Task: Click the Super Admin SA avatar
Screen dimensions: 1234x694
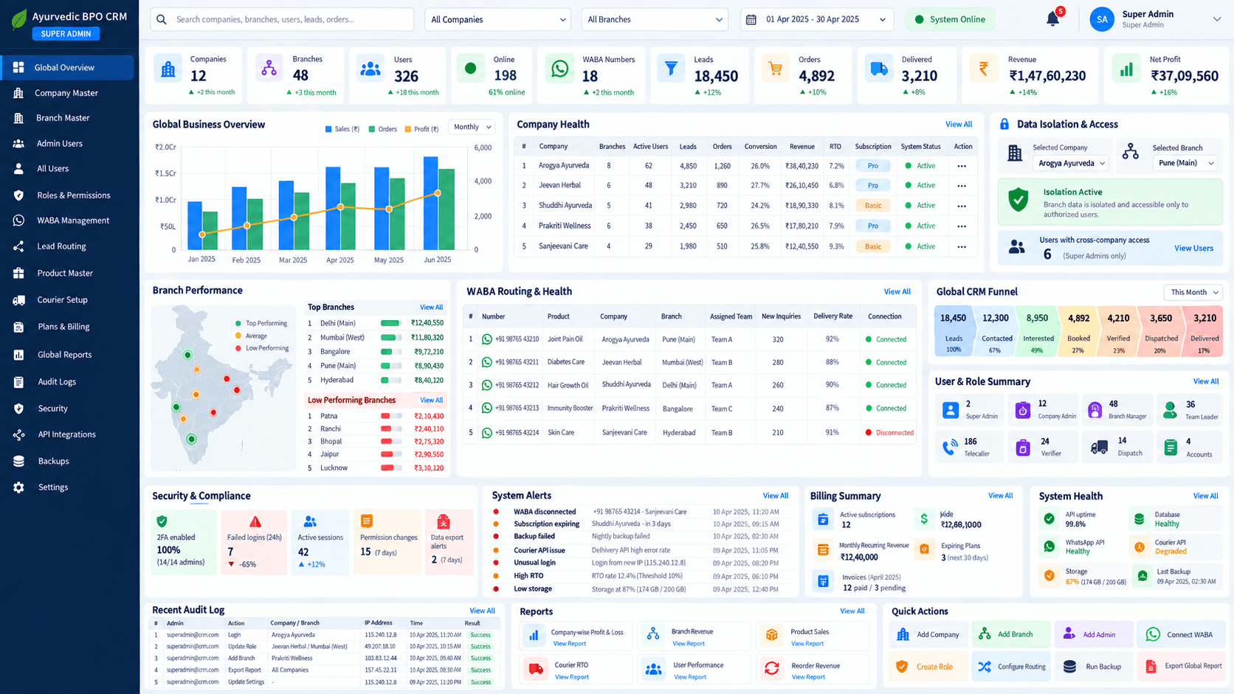Action: click(x=1102, y=19)
